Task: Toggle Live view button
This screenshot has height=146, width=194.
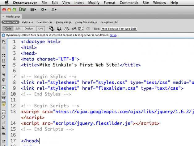Action: click(40, 29)
